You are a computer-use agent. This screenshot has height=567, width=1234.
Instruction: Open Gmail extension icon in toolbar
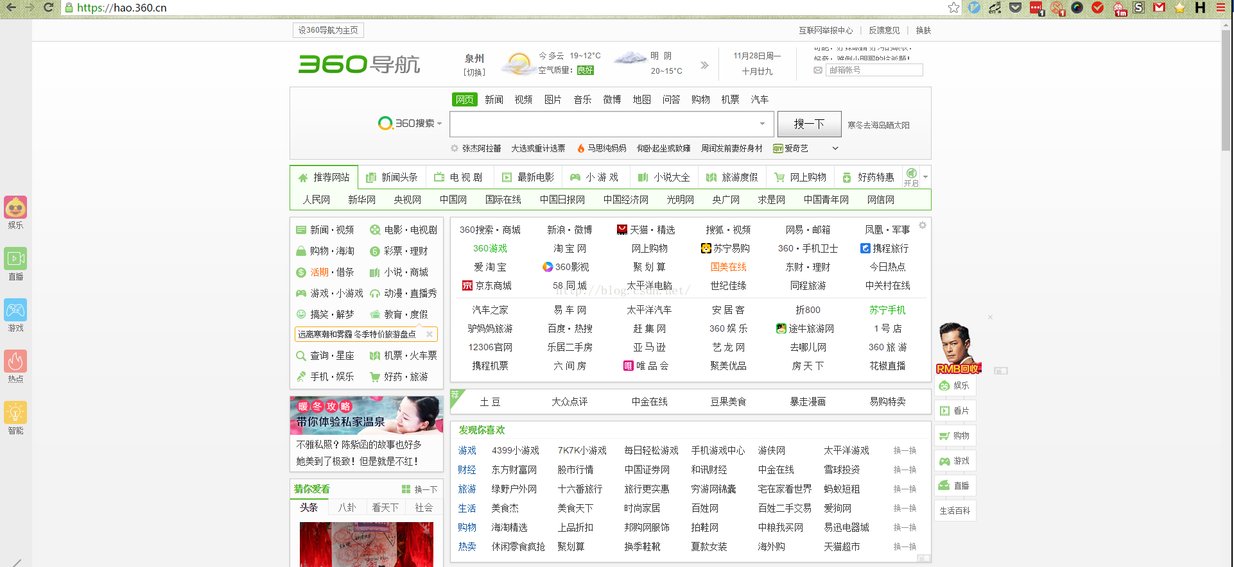click(1159, 7)
